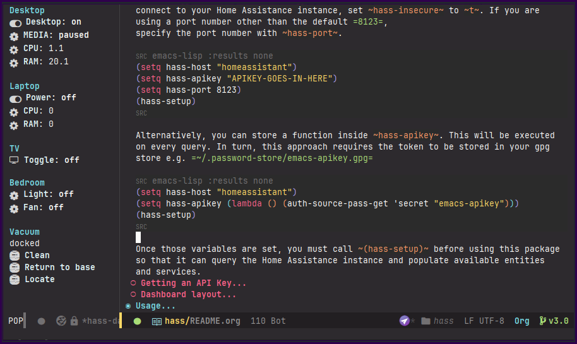577x344 pixels.
Task: Expand the "Usage..." heading
Action: click(155, 306)
